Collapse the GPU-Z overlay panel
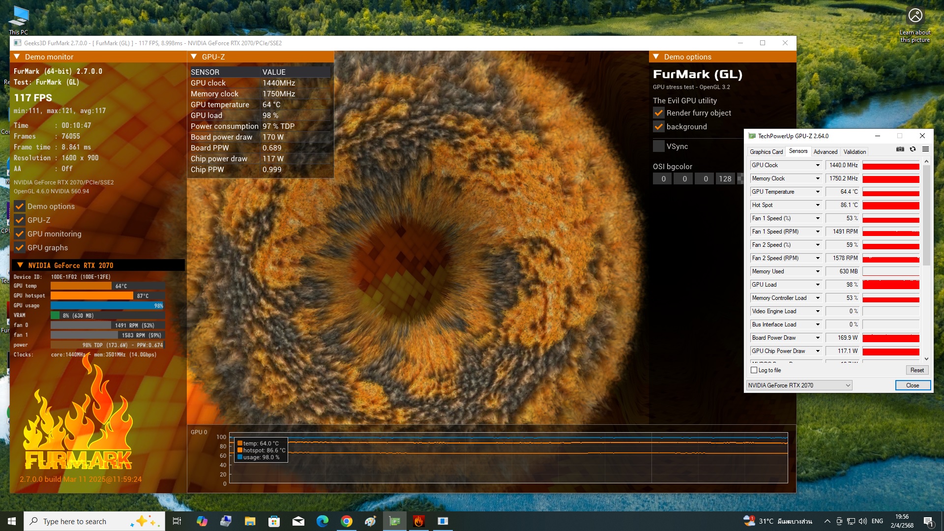Viewport: 944px width, 531px height. point(194,57)
